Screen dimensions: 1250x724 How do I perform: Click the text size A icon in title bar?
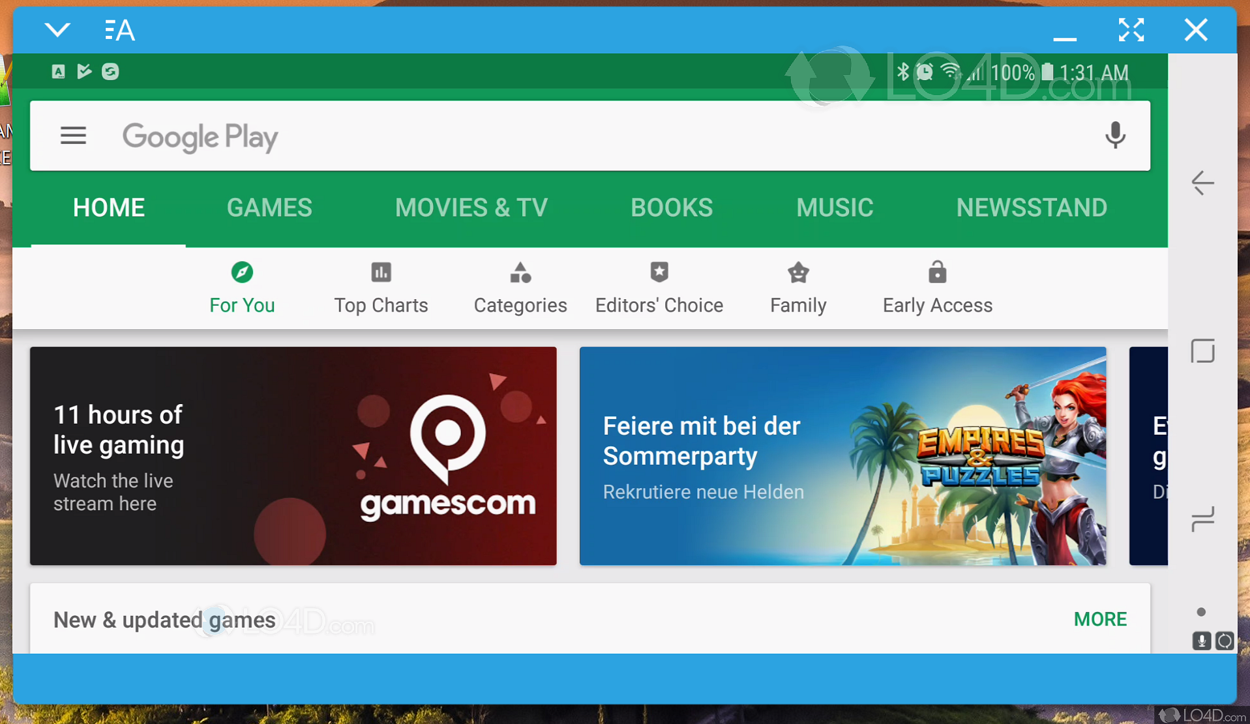pyautogui.click(x=120, y=30)
